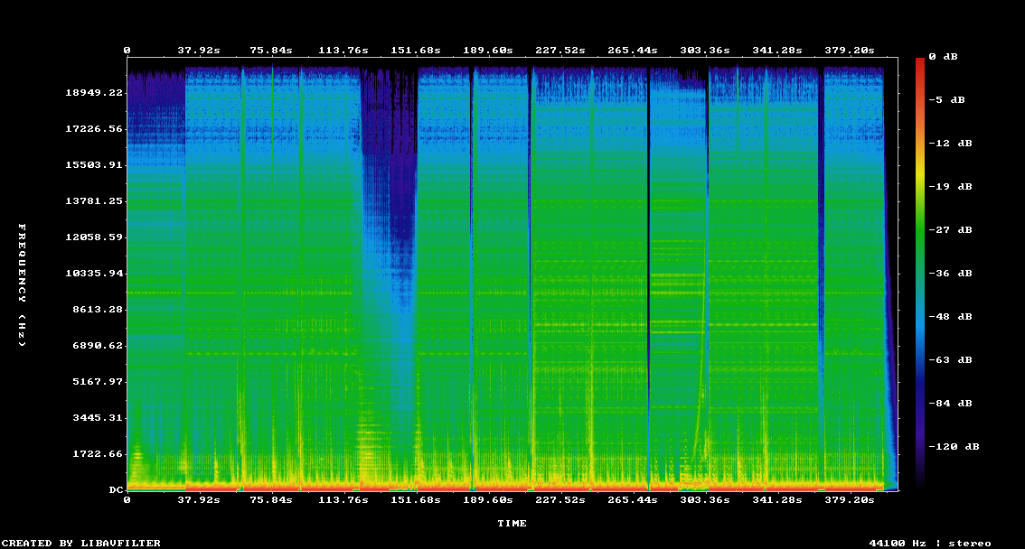Screen dimensions: 1025x549
Task: Click the FREQUENCY (Hz) vertical axis title
Action: (23, 284)
